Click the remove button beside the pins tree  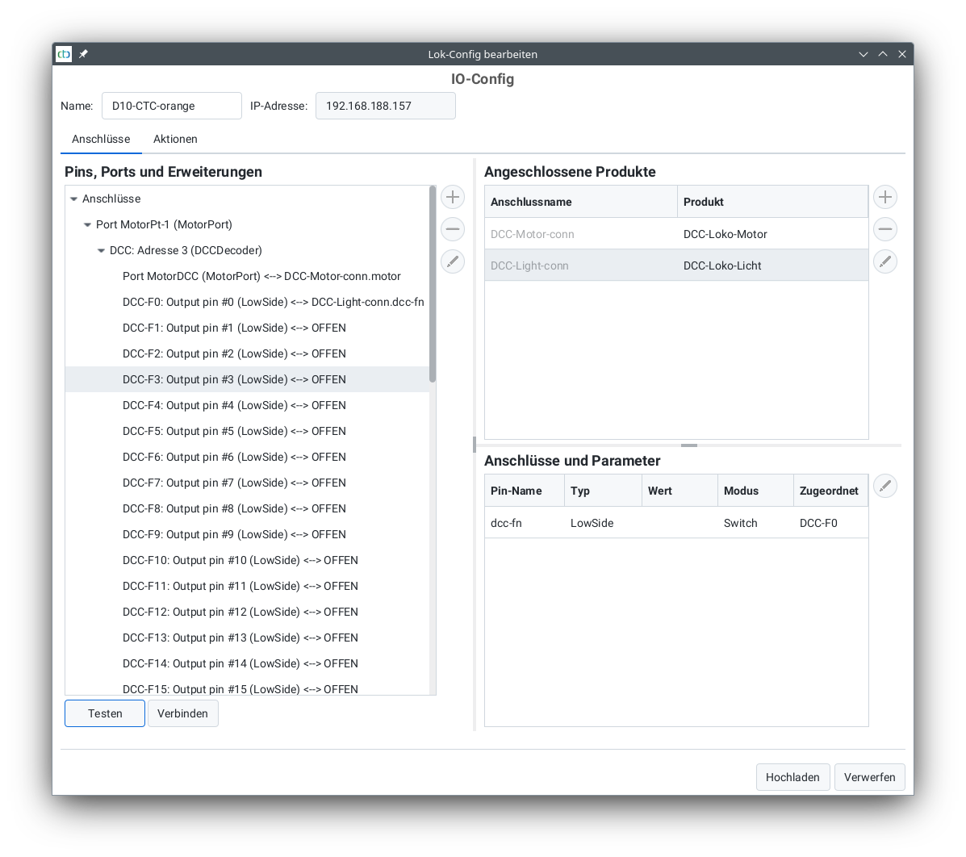tap(453, 229)
